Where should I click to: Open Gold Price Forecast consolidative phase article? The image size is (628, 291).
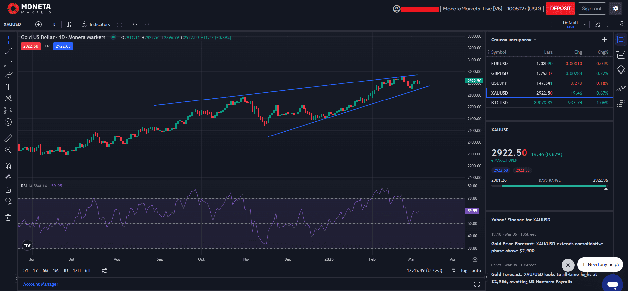(547, 247)
